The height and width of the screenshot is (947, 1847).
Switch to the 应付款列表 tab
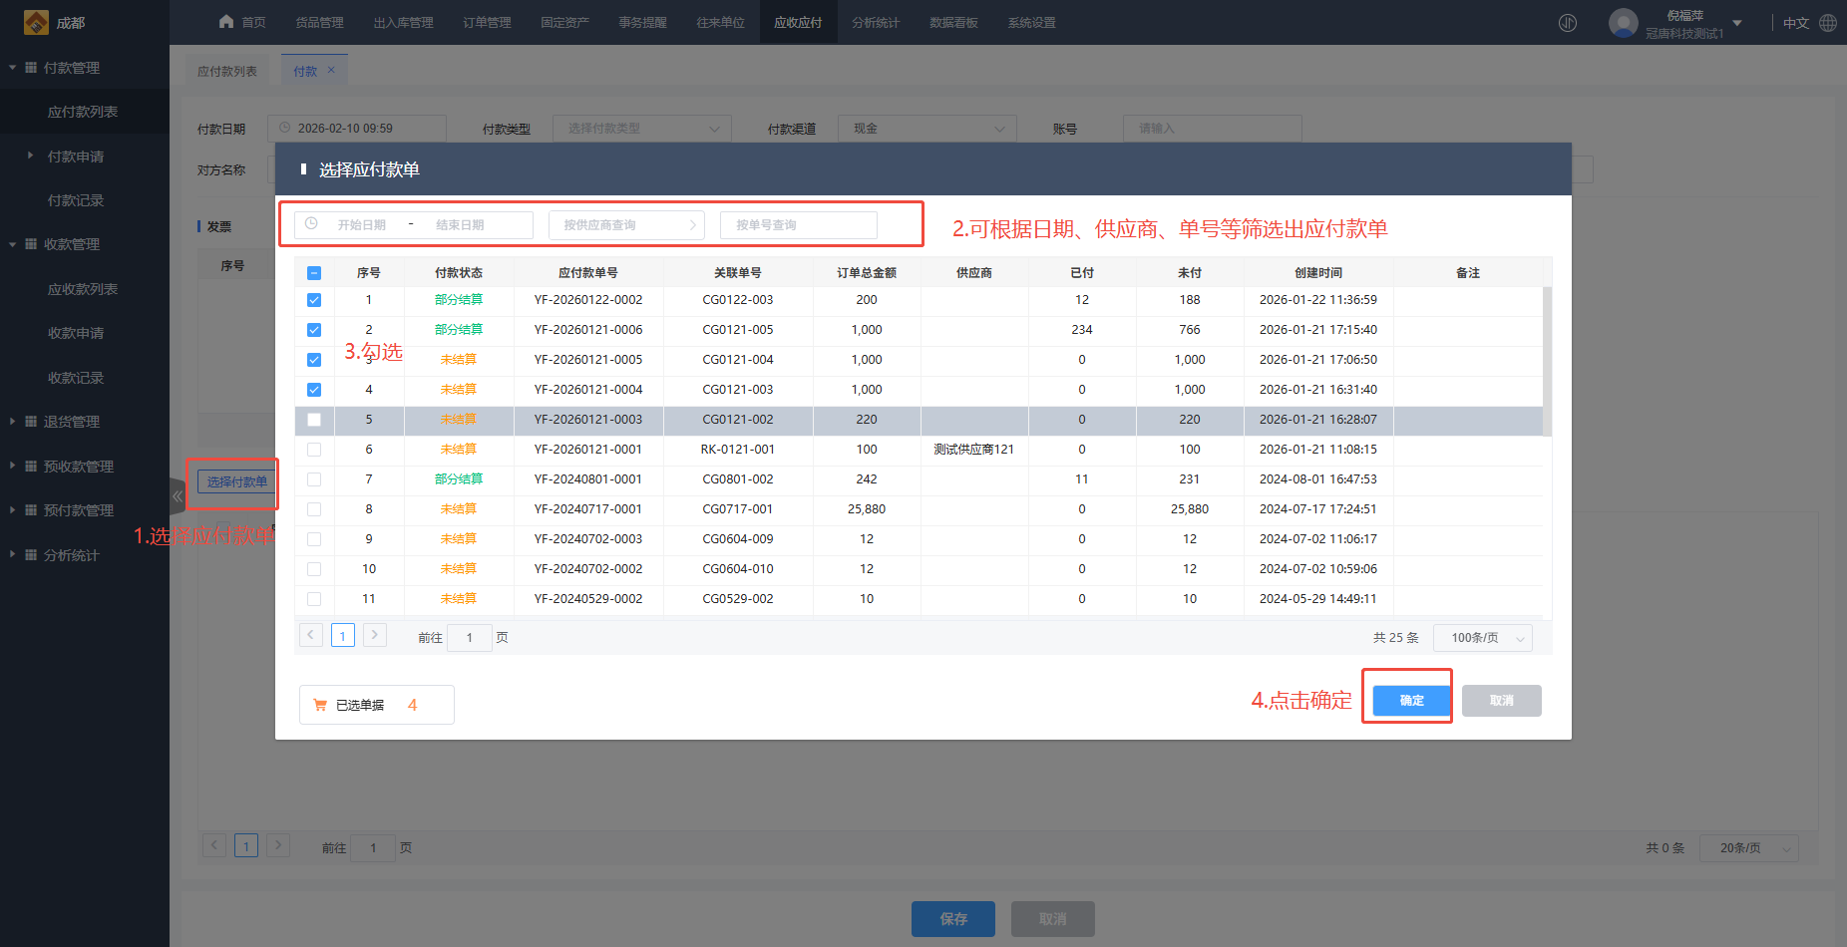[x=227, y=71]
